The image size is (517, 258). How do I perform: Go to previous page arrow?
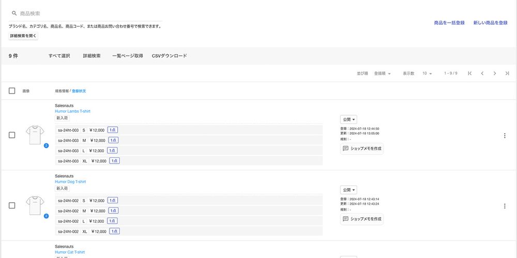coord(482,73)
